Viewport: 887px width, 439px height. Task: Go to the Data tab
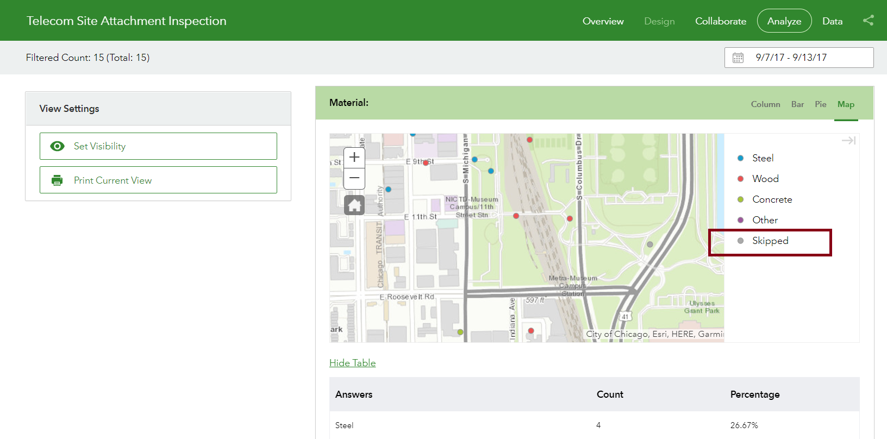point(832,21)
